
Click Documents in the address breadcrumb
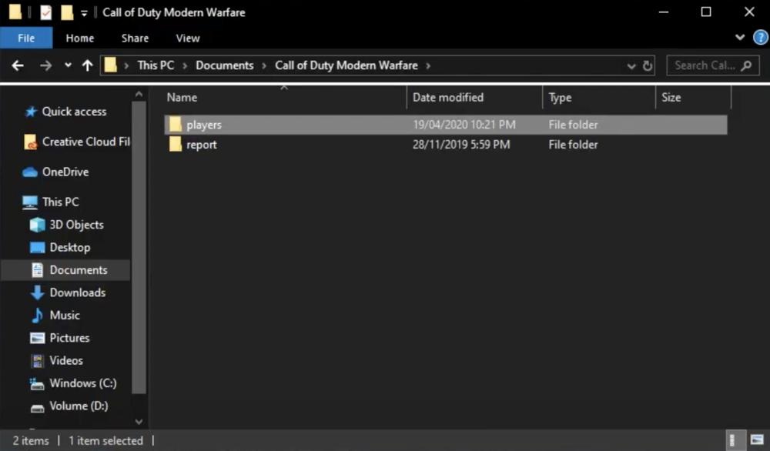tap(224, 65)
